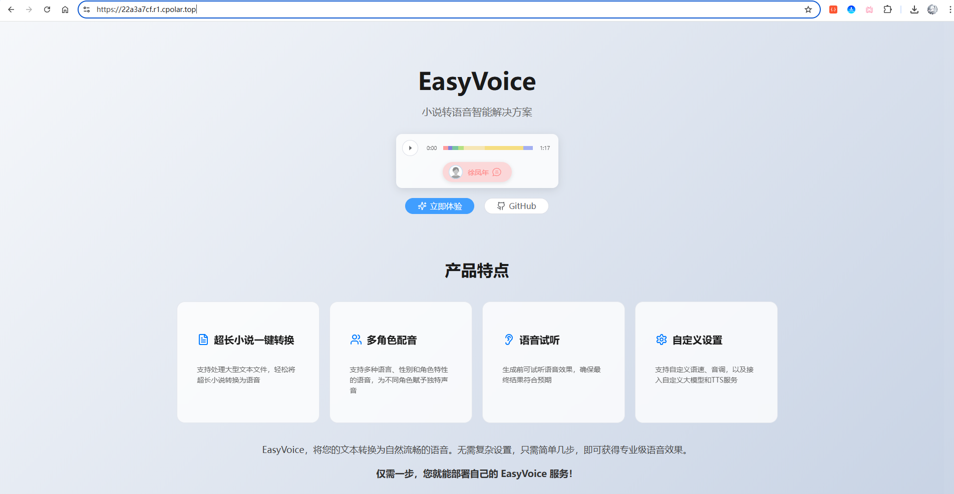Image resolution: width=954 pixels, height=494 pixels.
Task: Go back using the browser back arrow
Action: tap(11, 9)
